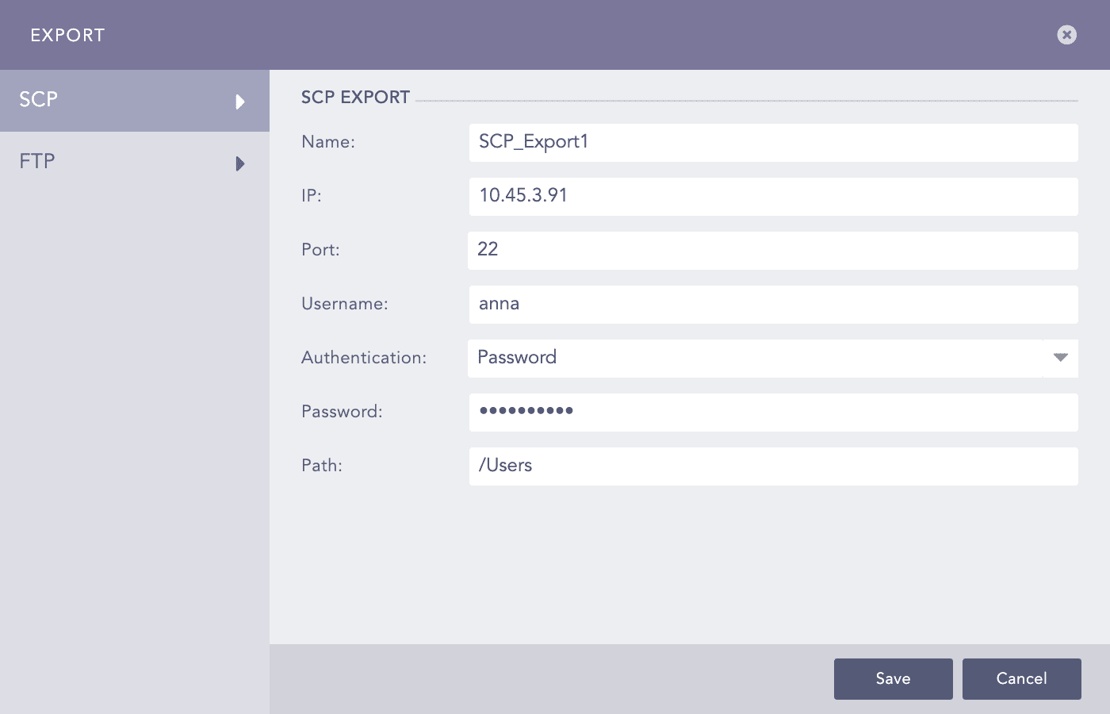Open the EXPORT dialog header menu
Image resolution: width=1110 pixels, height=714 pixels.
pos(67,35)
